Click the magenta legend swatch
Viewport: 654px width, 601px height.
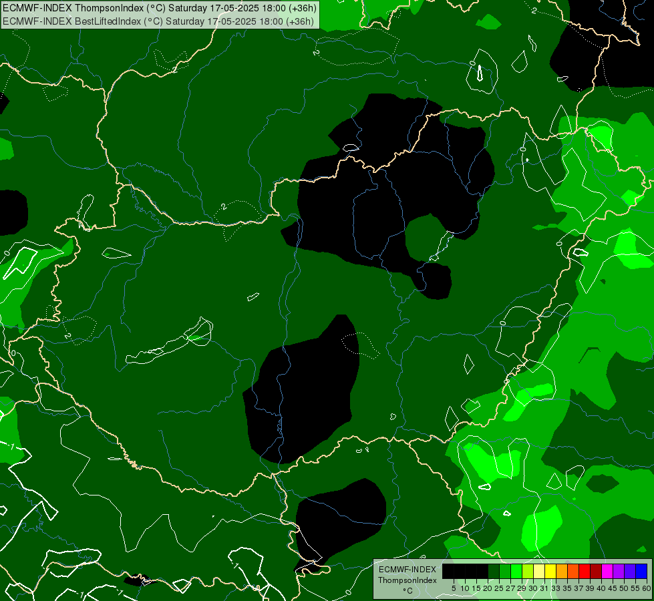607,571
